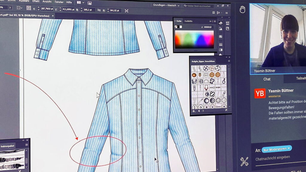Click the zoom level next arrow button
Screen dimensions: 306x172
(x=10, y=7)
